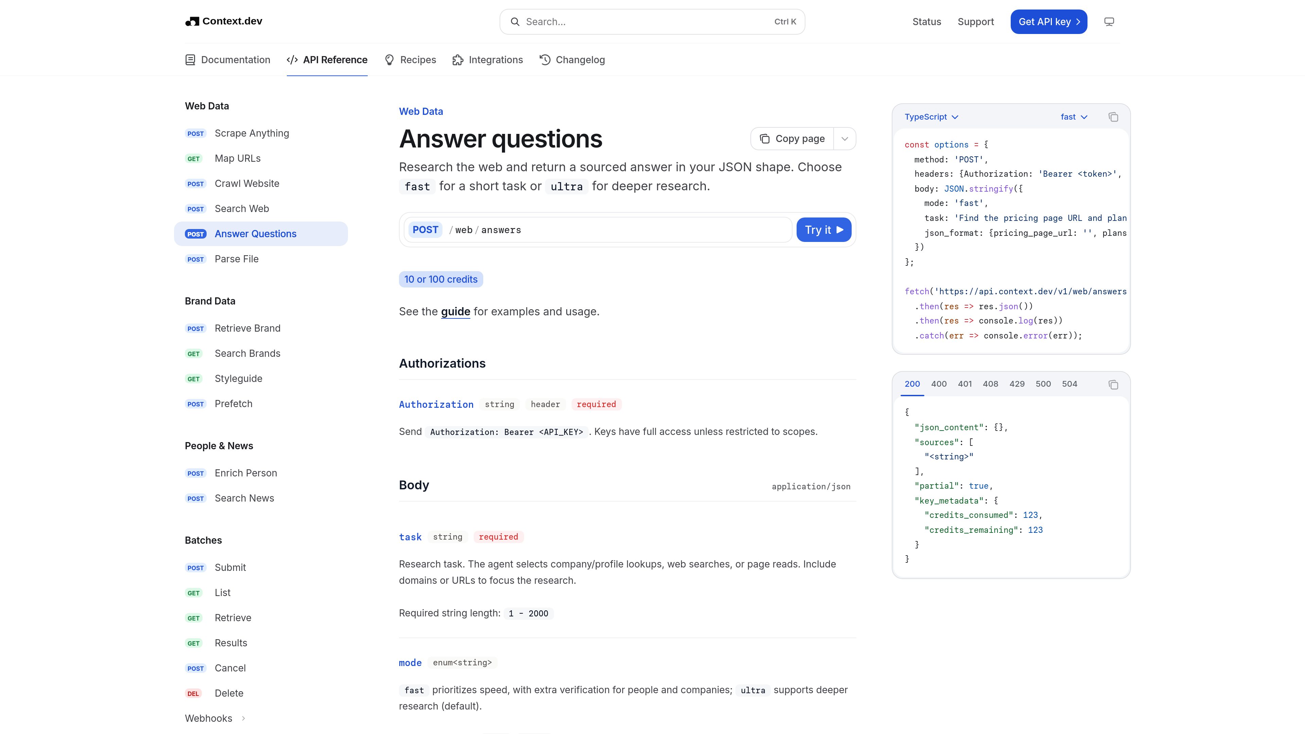Open Styleguide in the sidebar
The height and width of the screenshot is (734, 1305).
pyautogui.click(x=260, y=379)
